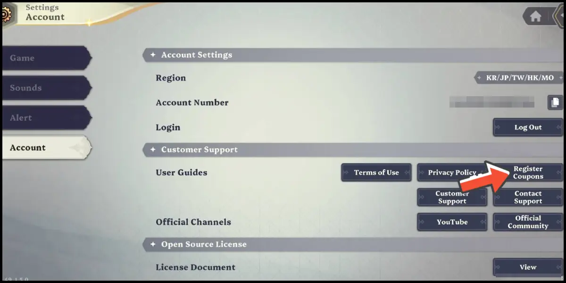Copy the account number with copy icon
The image size is (566, 283).
coord(555,102)
